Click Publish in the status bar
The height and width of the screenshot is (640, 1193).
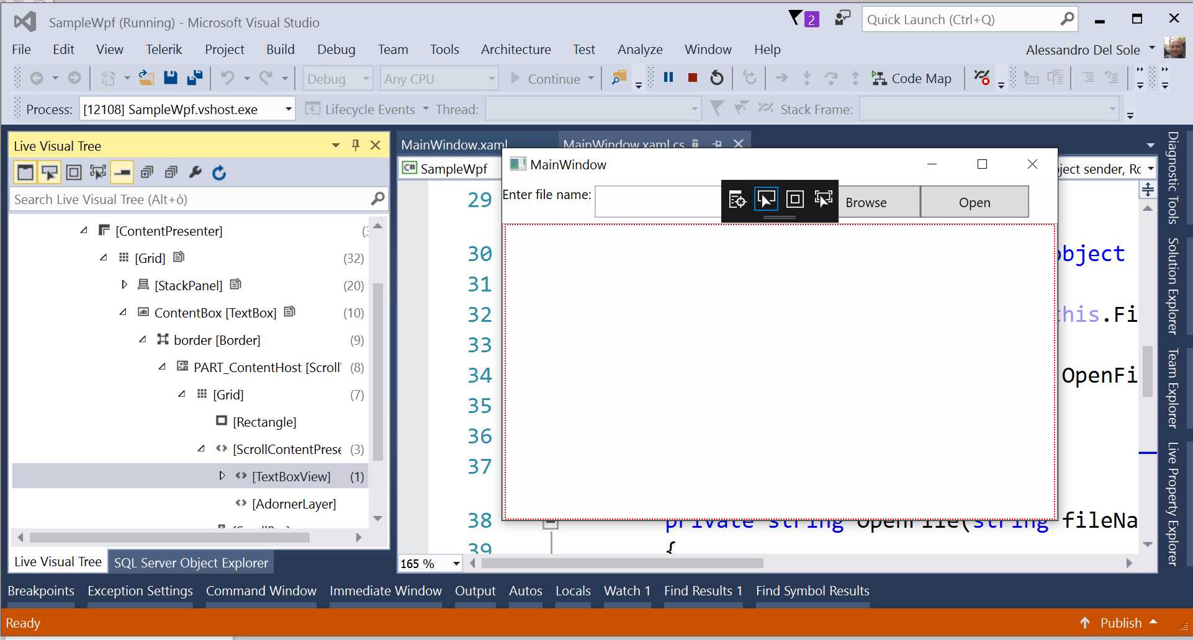click(x=1120, y=623)
